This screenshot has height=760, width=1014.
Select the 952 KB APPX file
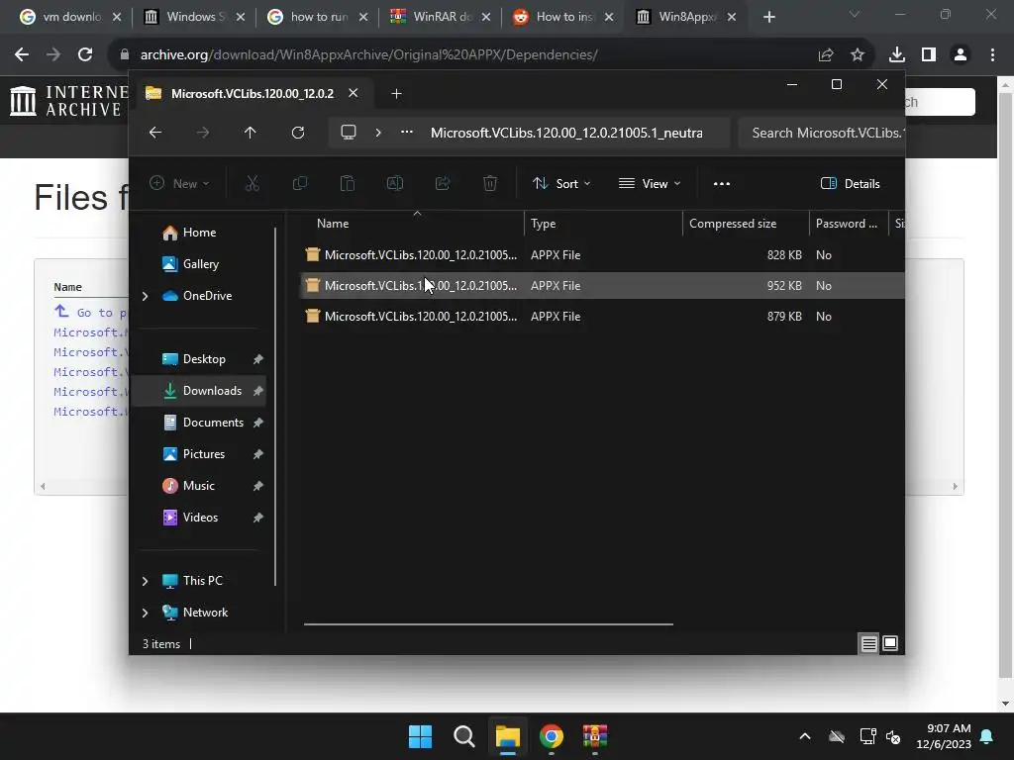pyautogui.click(x=601, y=286)
